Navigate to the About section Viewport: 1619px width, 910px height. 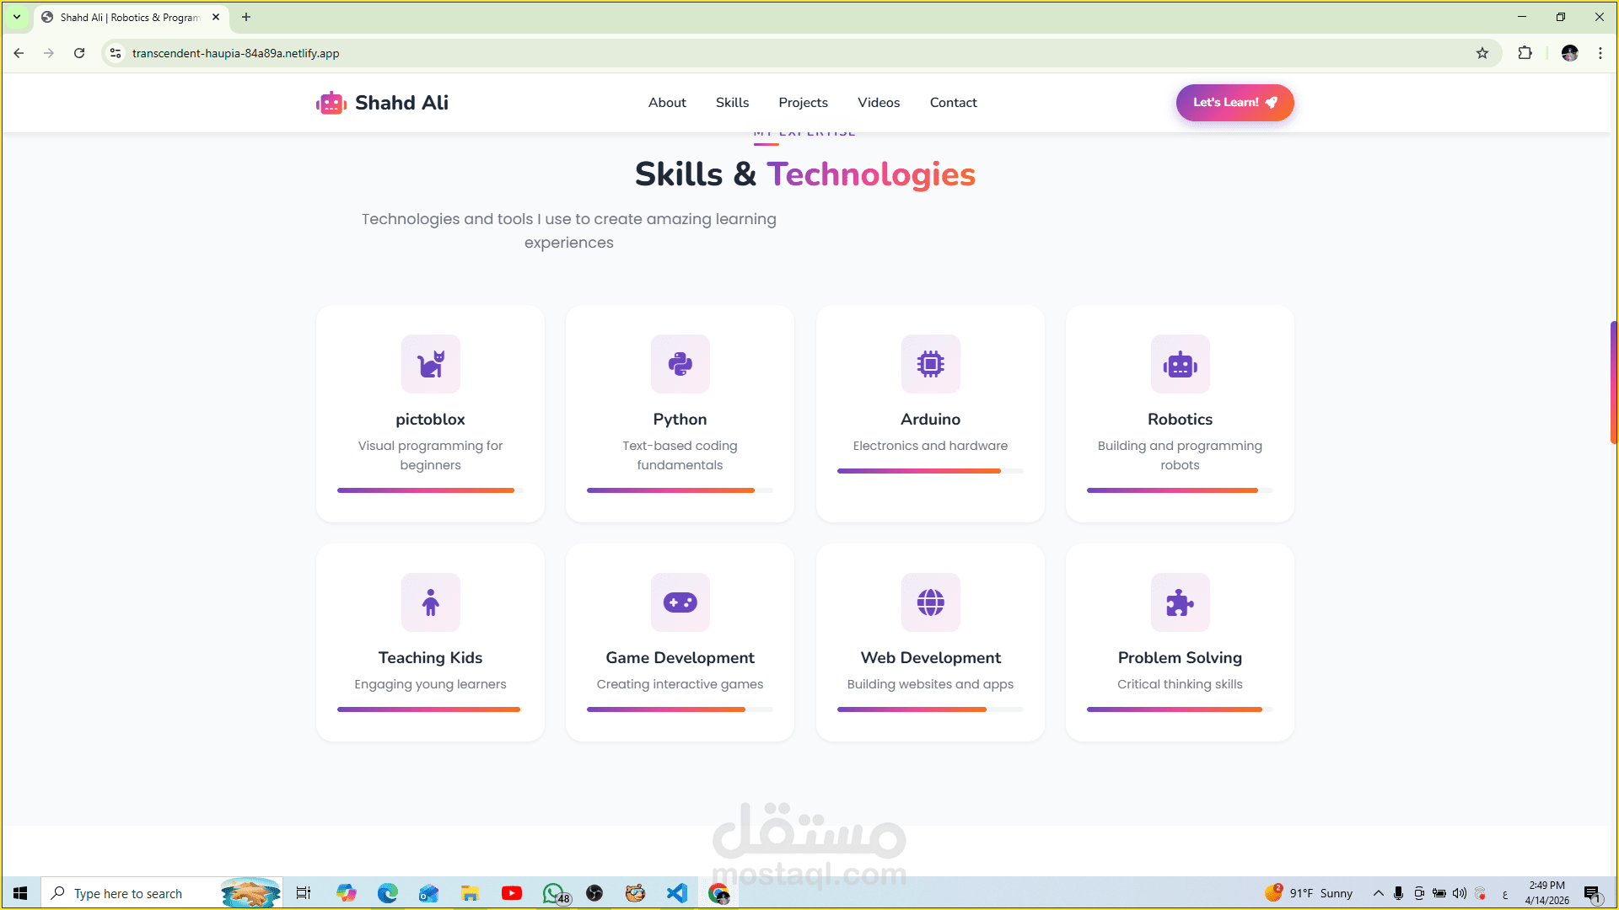point(667,103)
